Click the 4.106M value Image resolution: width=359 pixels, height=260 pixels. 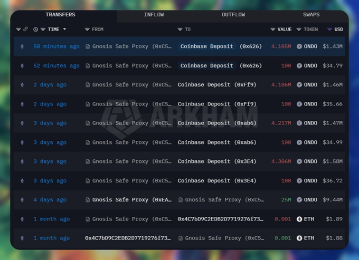pos(281,85)
